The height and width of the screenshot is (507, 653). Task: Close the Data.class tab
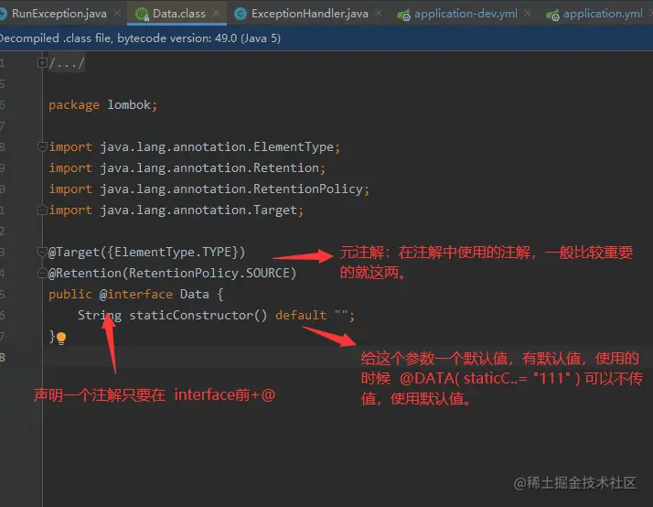point(216,14)
